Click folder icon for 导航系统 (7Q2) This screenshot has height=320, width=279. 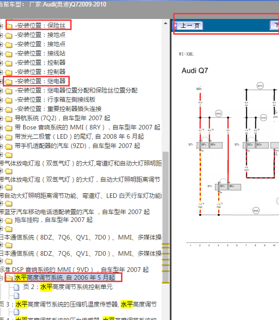tap(9, 118)
